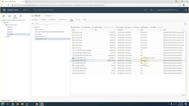The width and height of the screenshot is (189, 106).
Task: Open Firefox from the taskbar
Action: pos(17,104)
